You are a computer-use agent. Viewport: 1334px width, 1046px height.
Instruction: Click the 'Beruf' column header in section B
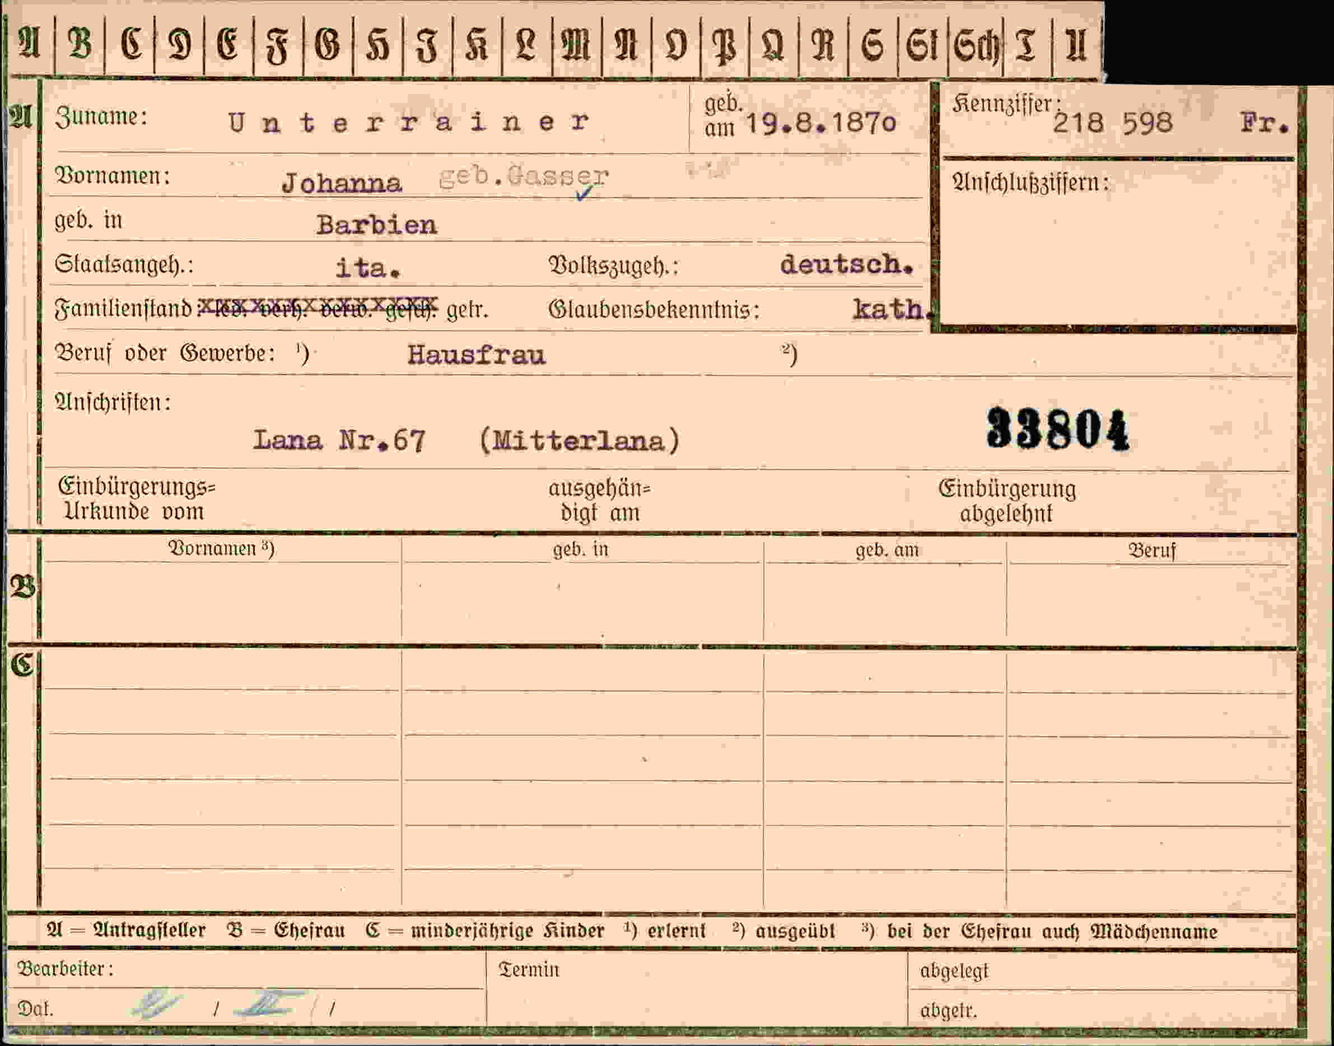(x=1152, y=550)
